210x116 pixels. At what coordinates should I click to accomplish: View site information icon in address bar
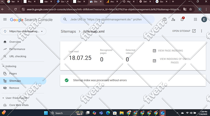tap(23, 9)
